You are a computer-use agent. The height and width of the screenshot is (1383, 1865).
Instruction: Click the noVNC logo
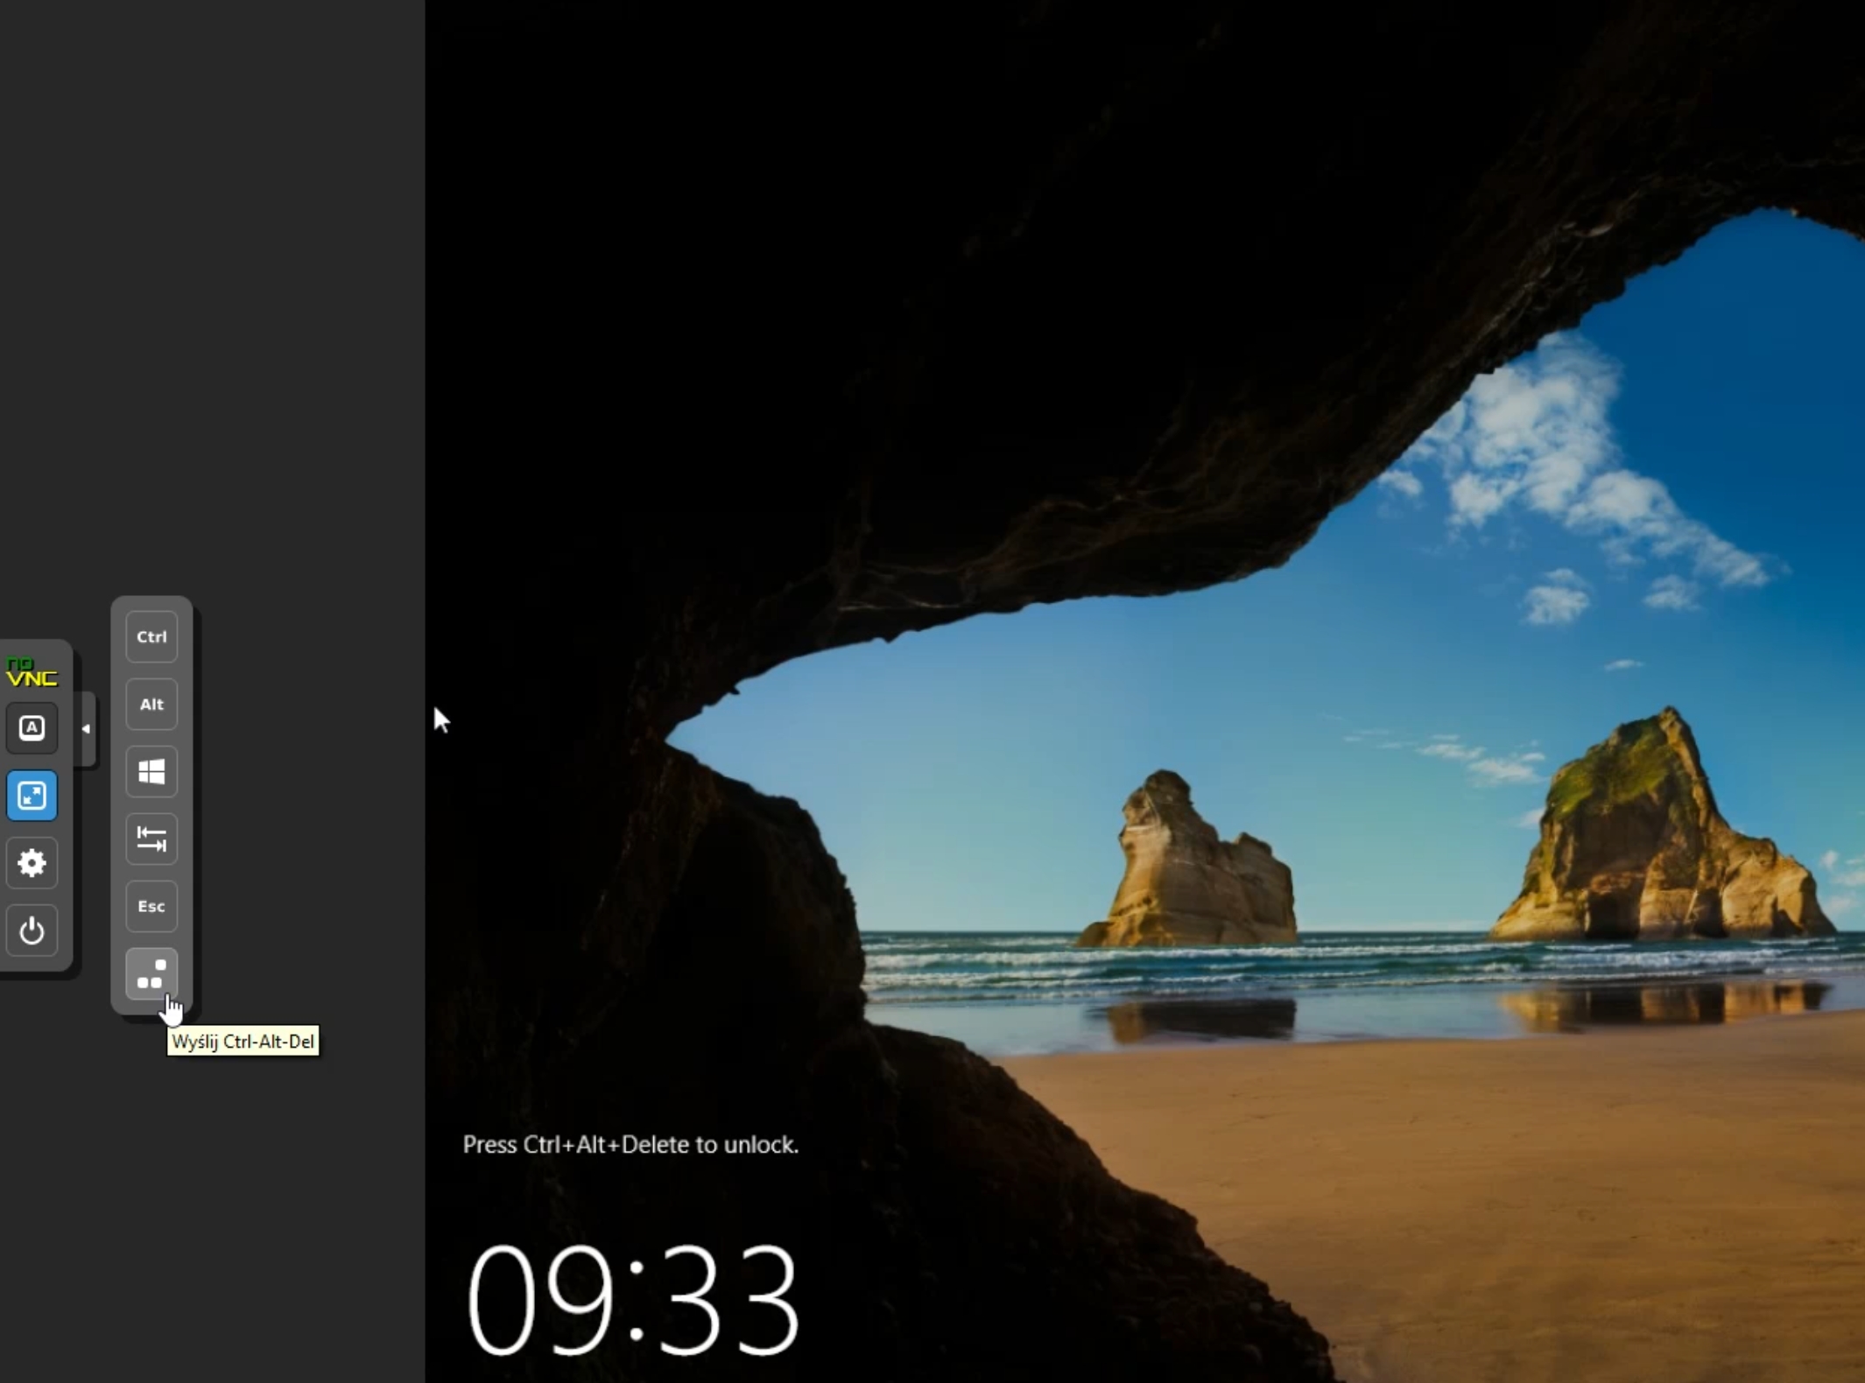tap(32, 672)
